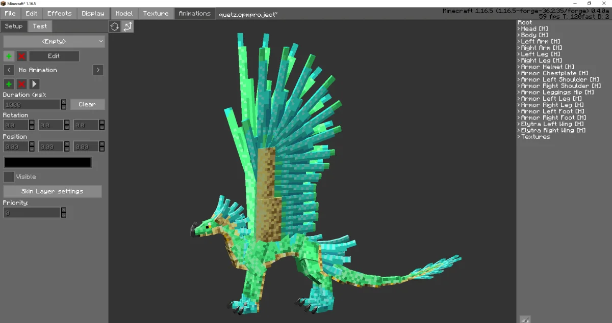This screenshot has width=612, height=323.
Task: Click the Priority input field
Action: (x=32, y=213)
